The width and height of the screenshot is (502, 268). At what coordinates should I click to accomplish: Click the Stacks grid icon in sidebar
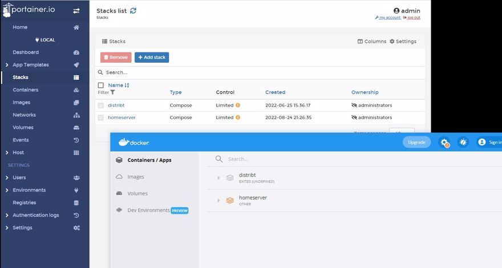[x=76, y=78]
